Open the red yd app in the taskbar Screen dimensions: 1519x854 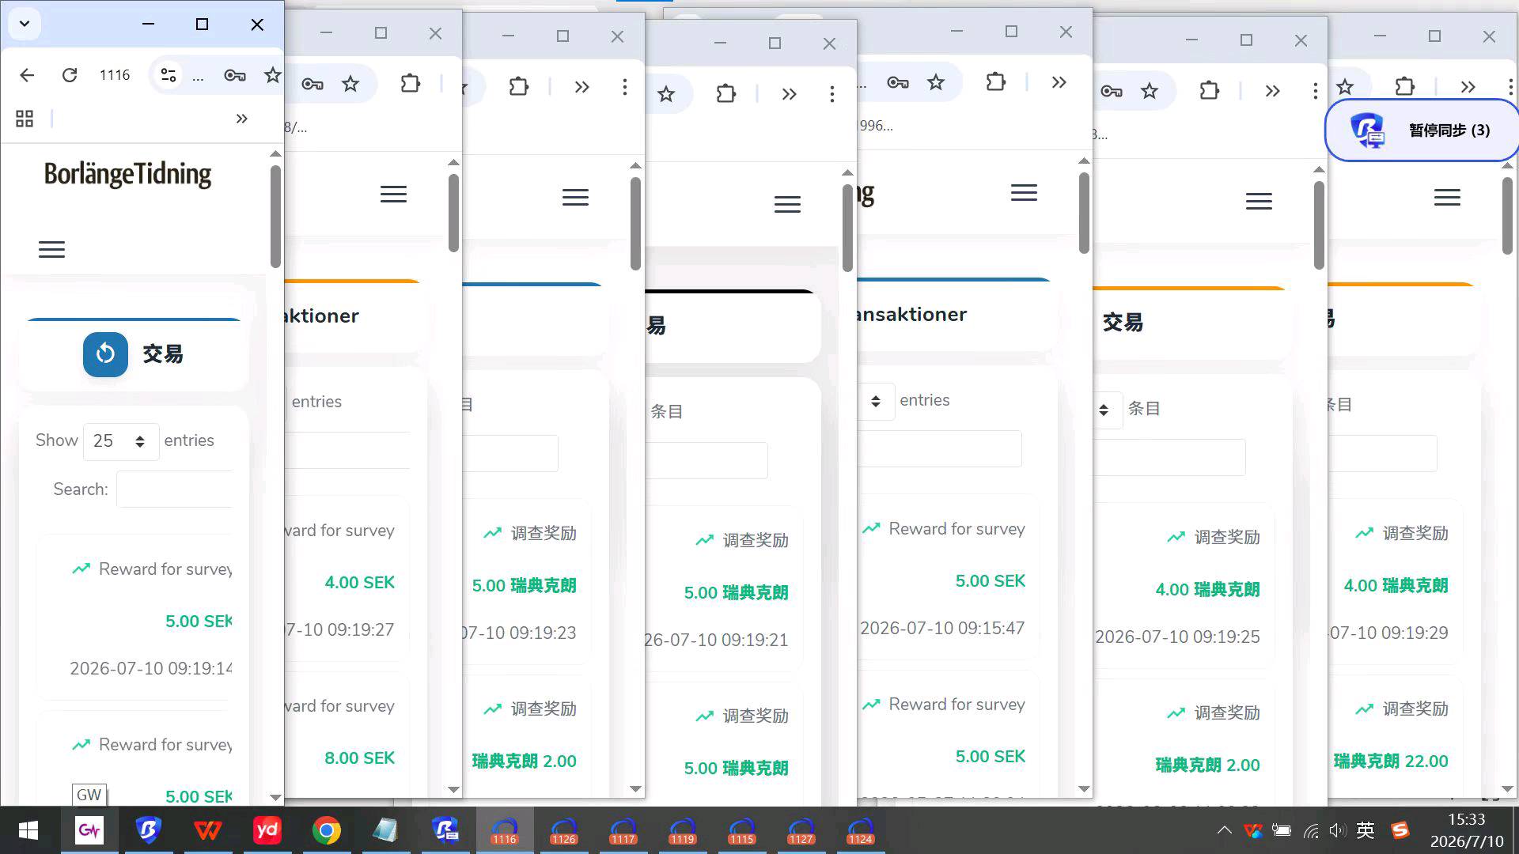coord(267,830)
